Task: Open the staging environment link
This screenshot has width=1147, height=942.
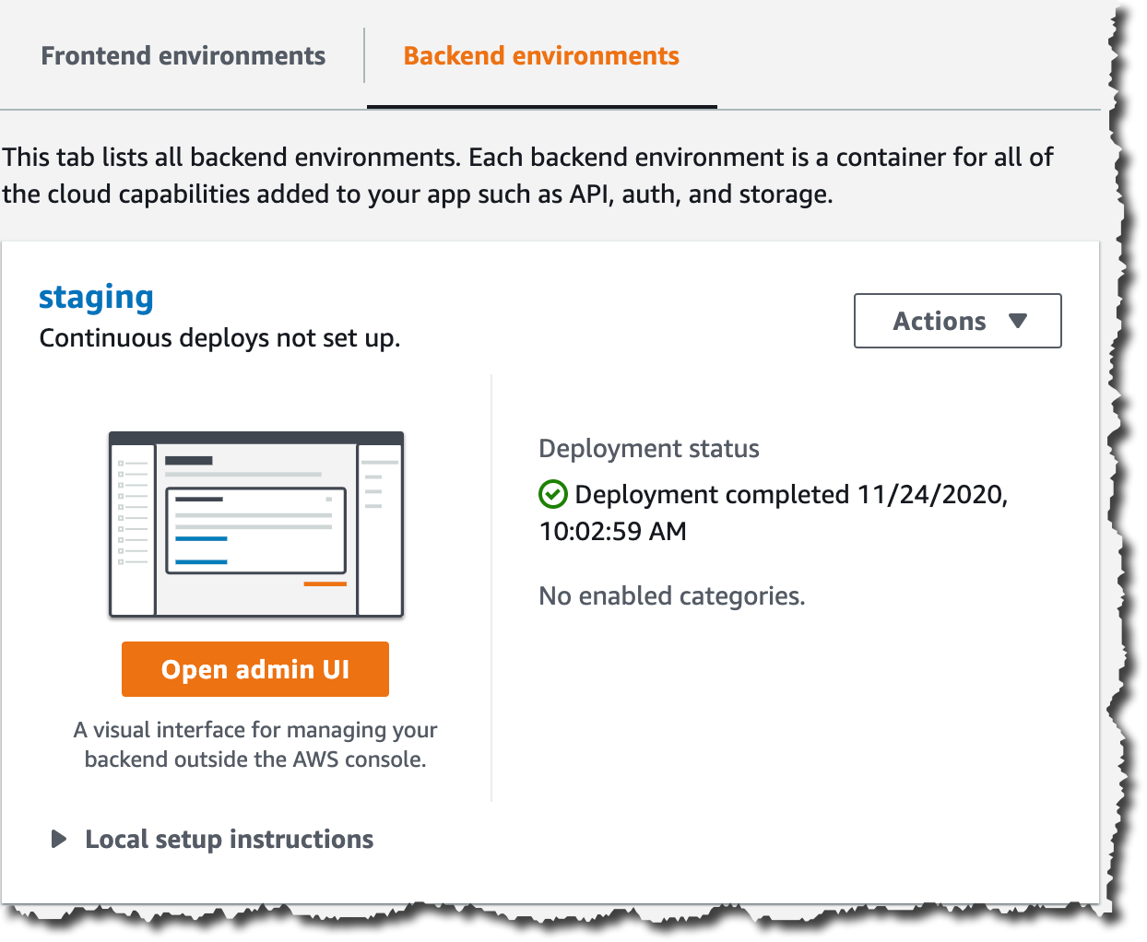Action: 96,298
